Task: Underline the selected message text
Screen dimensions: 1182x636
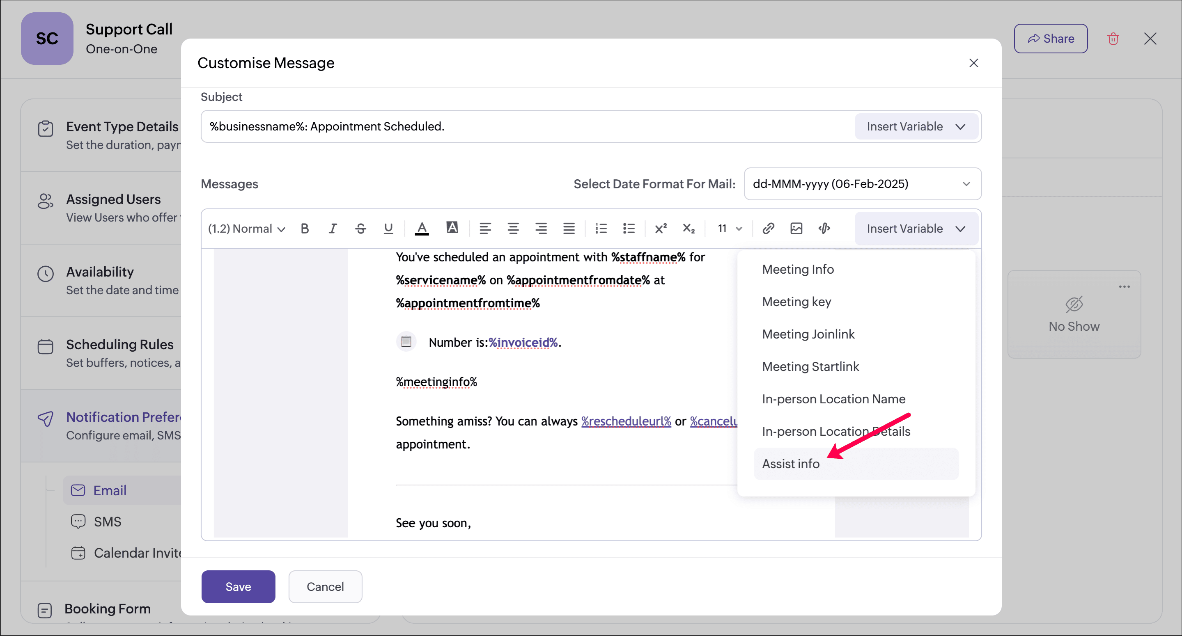Action: tap(388, 229)
